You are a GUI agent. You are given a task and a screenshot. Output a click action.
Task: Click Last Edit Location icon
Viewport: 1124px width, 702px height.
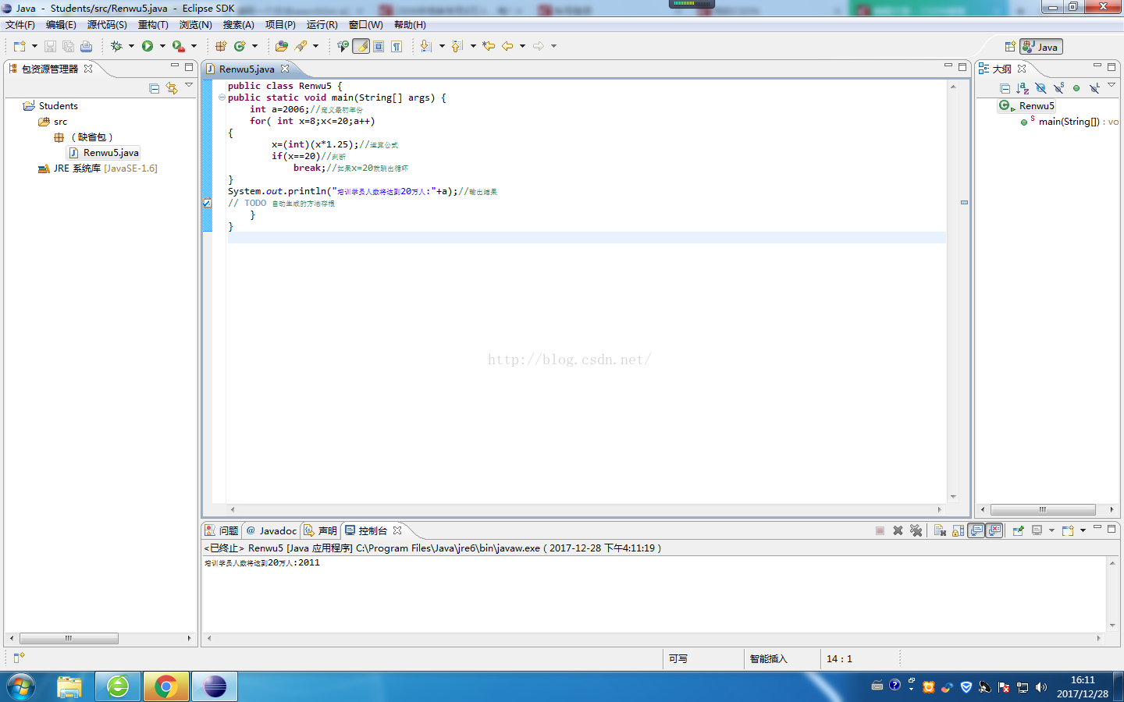point(489,46)
